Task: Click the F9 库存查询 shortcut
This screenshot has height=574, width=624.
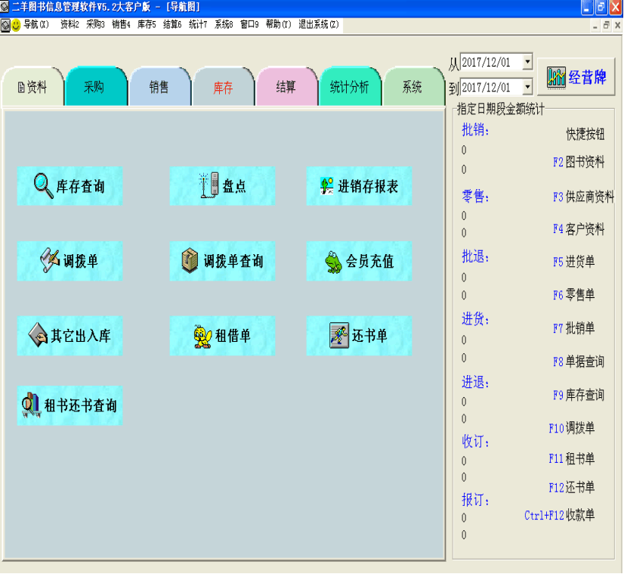Action: pyautogui.click(x=579, y=395)
